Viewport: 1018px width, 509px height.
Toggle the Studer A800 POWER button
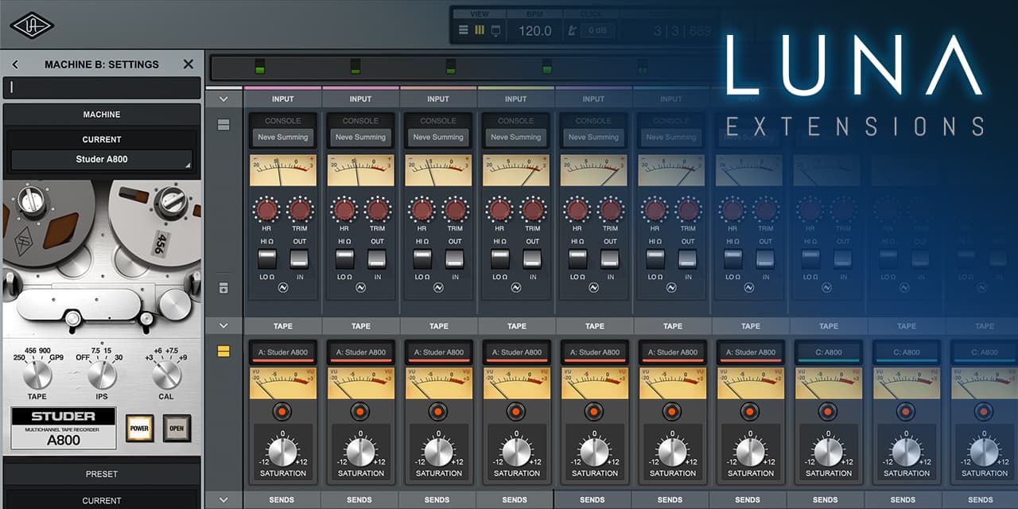click(138, 428)
